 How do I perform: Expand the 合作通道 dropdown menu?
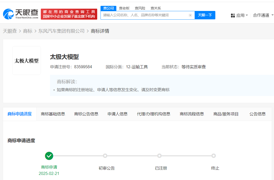[x=263, y=16]
